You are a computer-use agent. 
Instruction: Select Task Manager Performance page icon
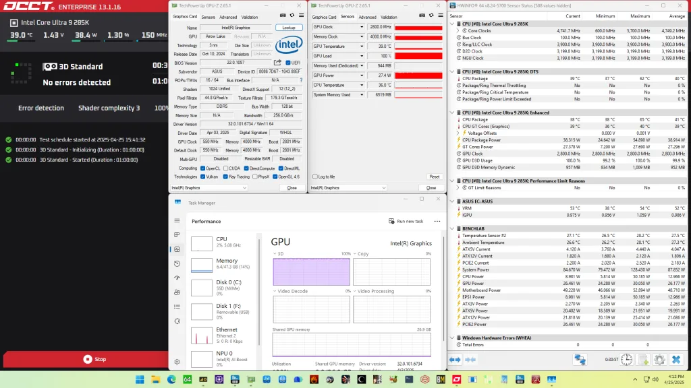coord(177,249)
